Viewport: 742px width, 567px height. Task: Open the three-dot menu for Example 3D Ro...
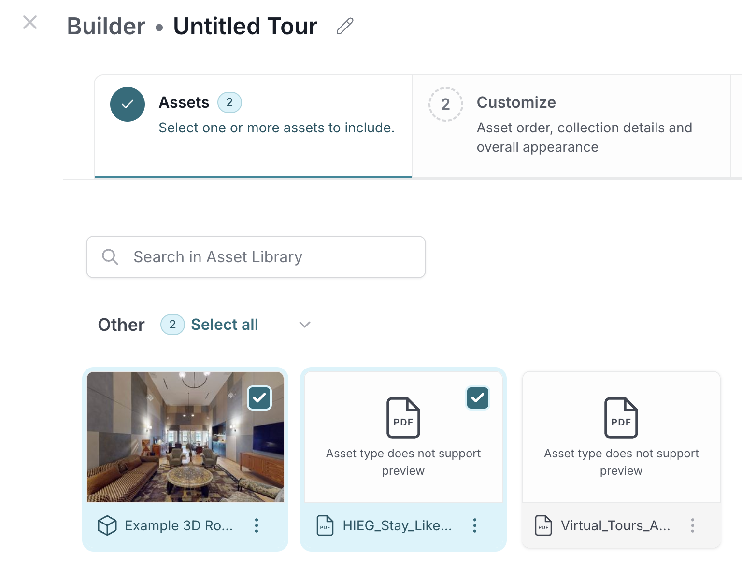click(x=257, y=525)
